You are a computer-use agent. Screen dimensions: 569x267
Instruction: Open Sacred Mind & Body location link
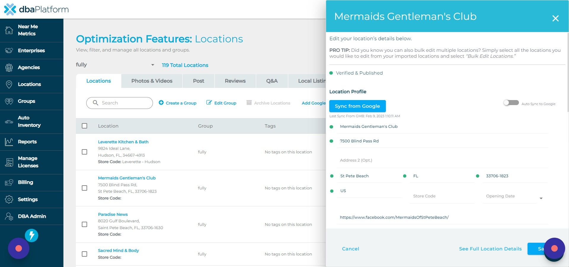point(119,250)
